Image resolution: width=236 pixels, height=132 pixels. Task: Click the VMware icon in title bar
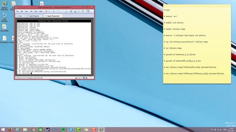[x=16, y=7]
